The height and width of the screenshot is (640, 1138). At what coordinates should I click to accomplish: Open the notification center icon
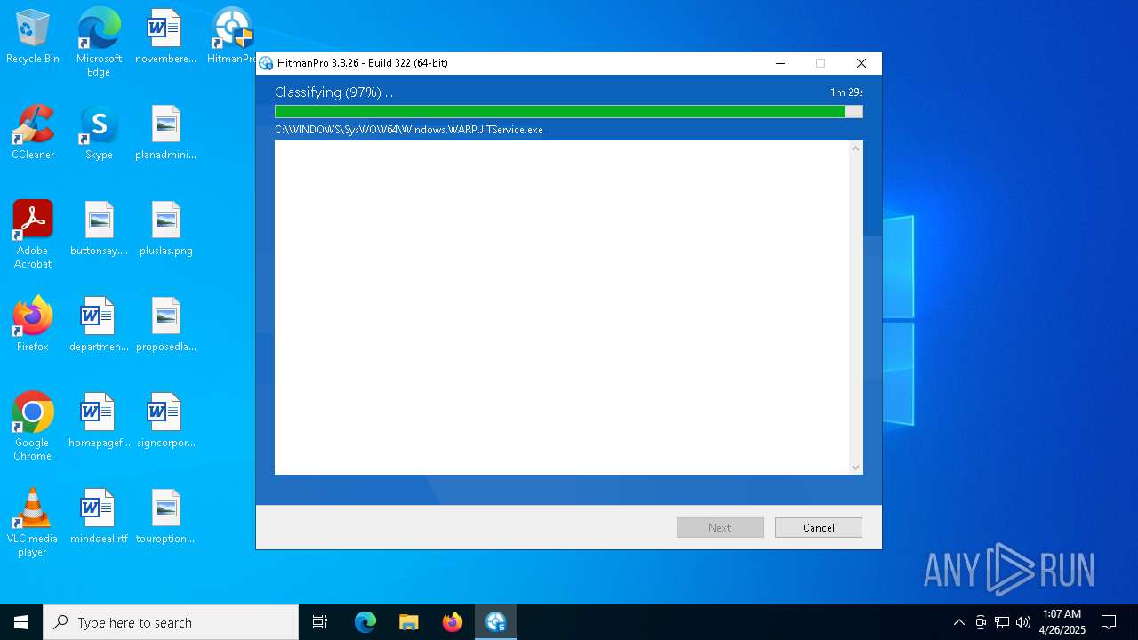pyautogui.click(x=1109, y=622)
